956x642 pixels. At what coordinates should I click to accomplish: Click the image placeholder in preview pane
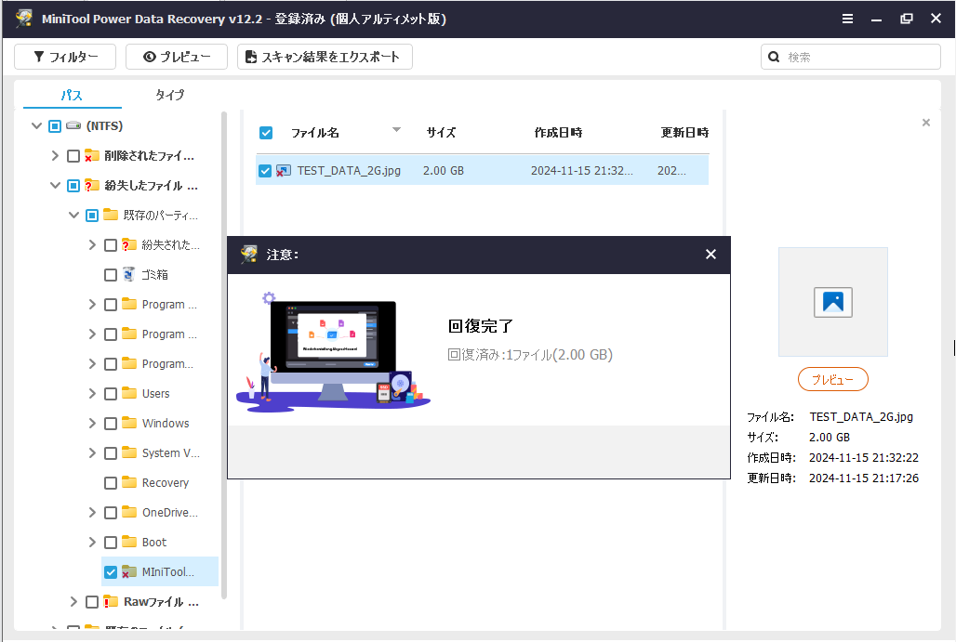coord(833,302)
